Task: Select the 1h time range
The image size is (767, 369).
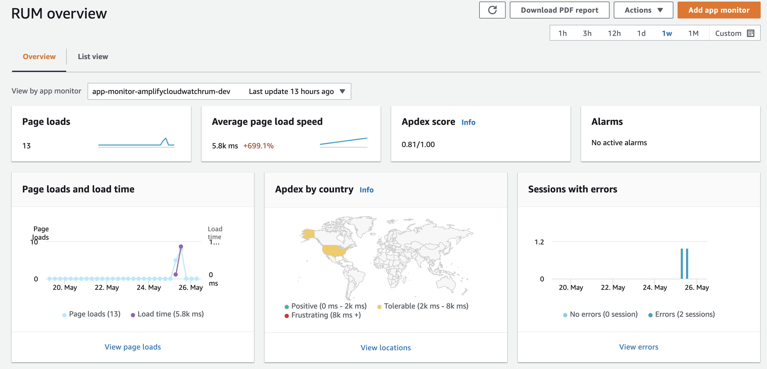Action: pyautogui.click(x=562, y=33)
